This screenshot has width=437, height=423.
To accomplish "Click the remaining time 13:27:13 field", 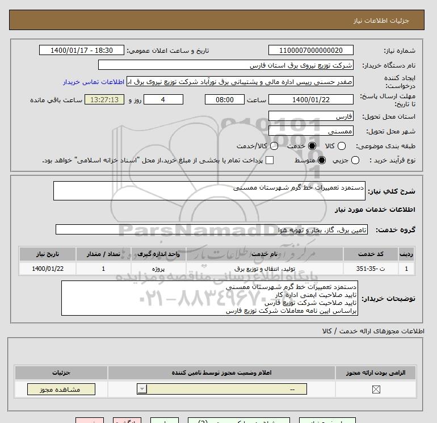I will tap(104, 99).
